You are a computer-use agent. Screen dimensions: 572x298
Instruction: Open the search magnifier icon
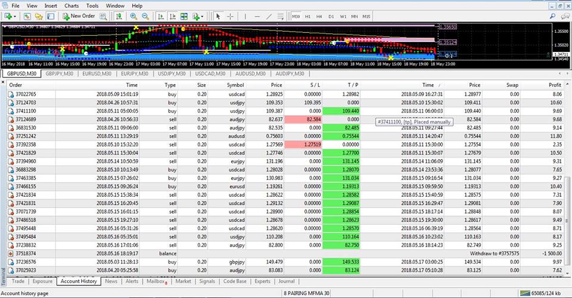click(553, 16)
